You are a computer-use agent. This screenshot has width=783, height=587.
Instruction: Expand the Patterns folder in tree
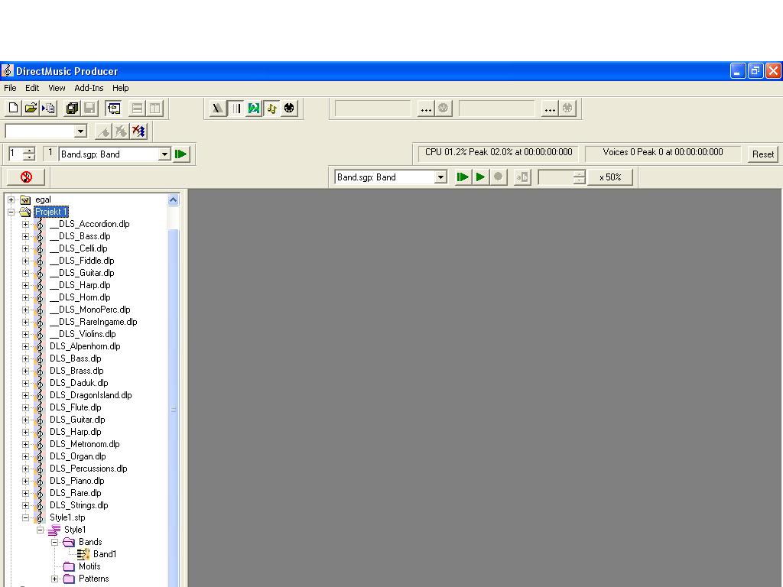(x=55, y=579)
